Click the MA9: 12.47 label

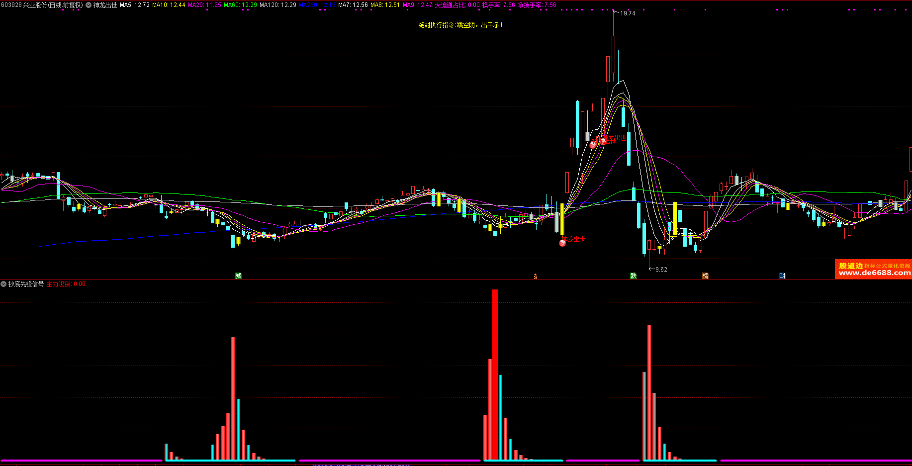[417, 5]
